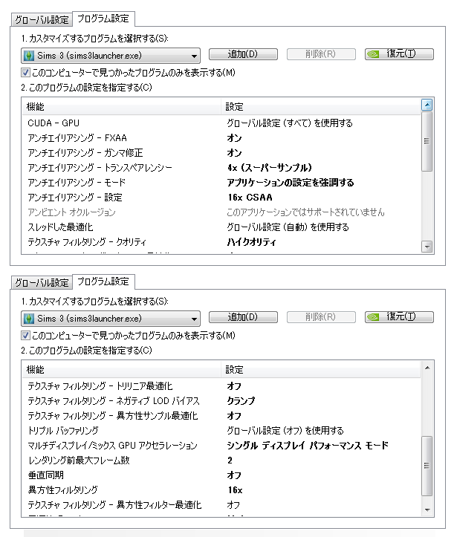
Task: Select マルチディスプレイ/ミックス GPU アクセラレーション row
Action: (x=221, y=446)
